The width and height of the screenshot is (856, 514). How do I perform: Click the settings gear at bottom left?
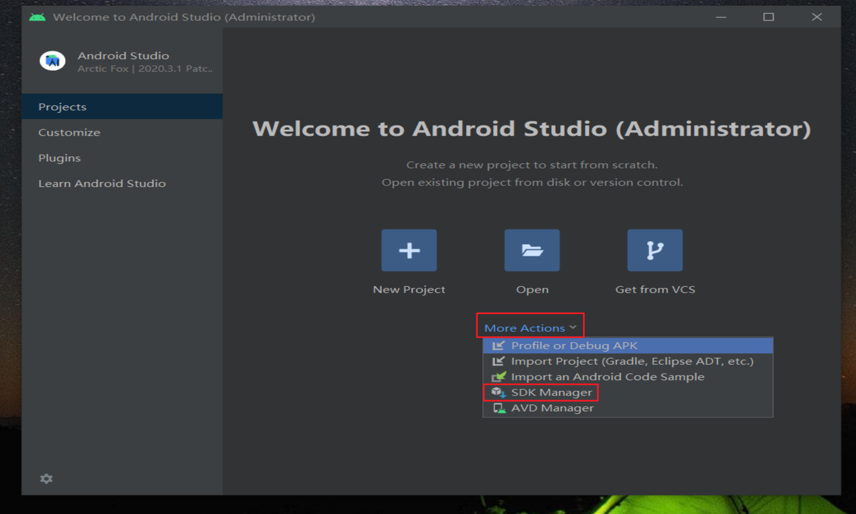point(46,478)
